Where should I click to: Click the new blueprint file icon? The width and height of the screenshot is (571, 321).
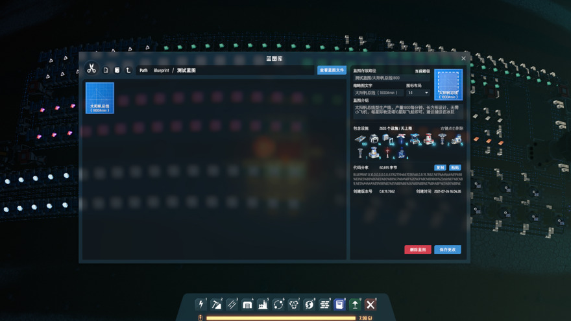point(106,70)
